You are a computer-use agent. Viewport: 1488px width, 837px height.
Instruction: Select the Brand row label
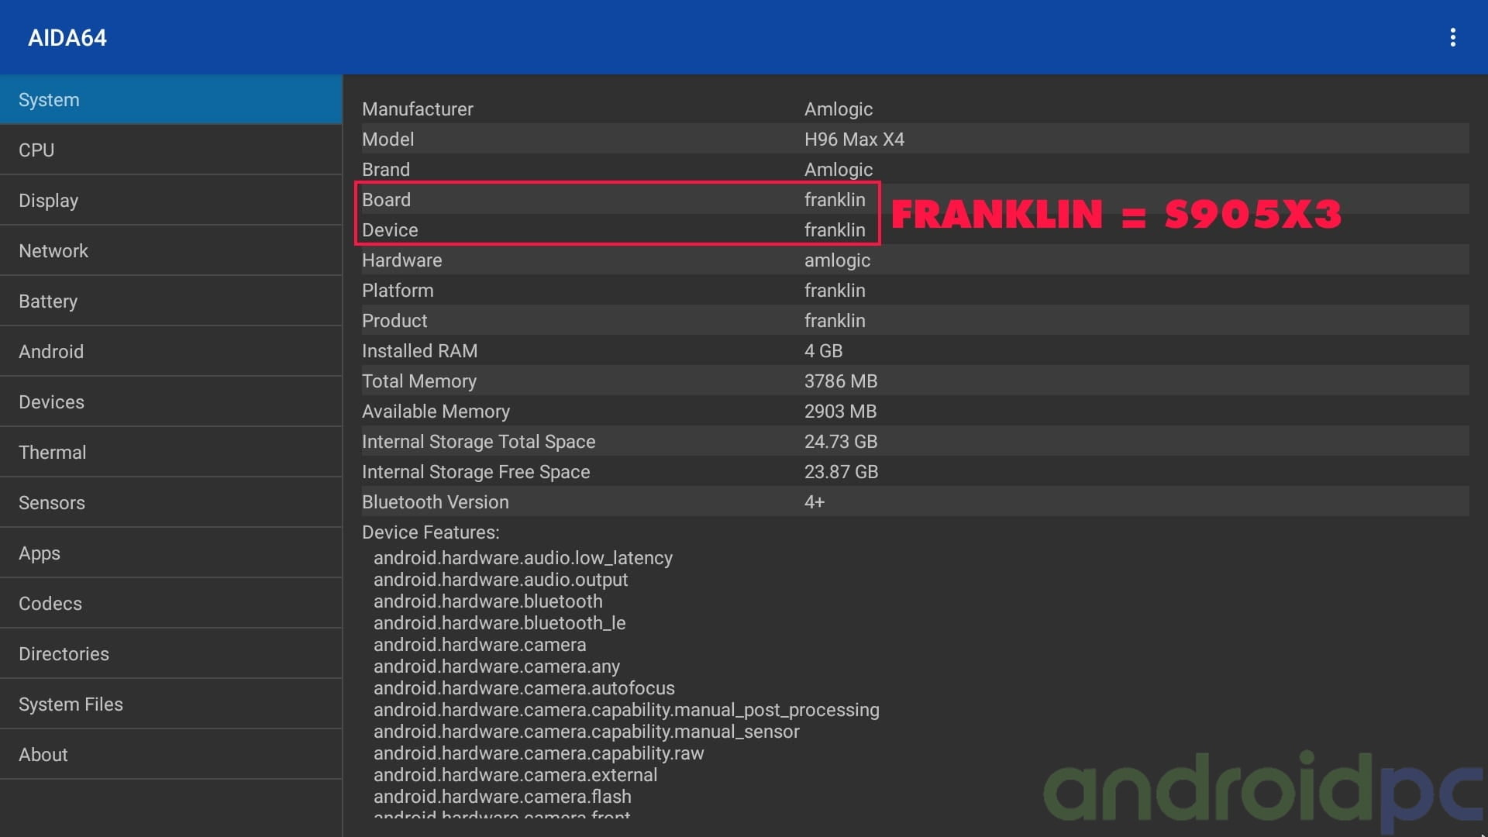(x=386, y=170)
